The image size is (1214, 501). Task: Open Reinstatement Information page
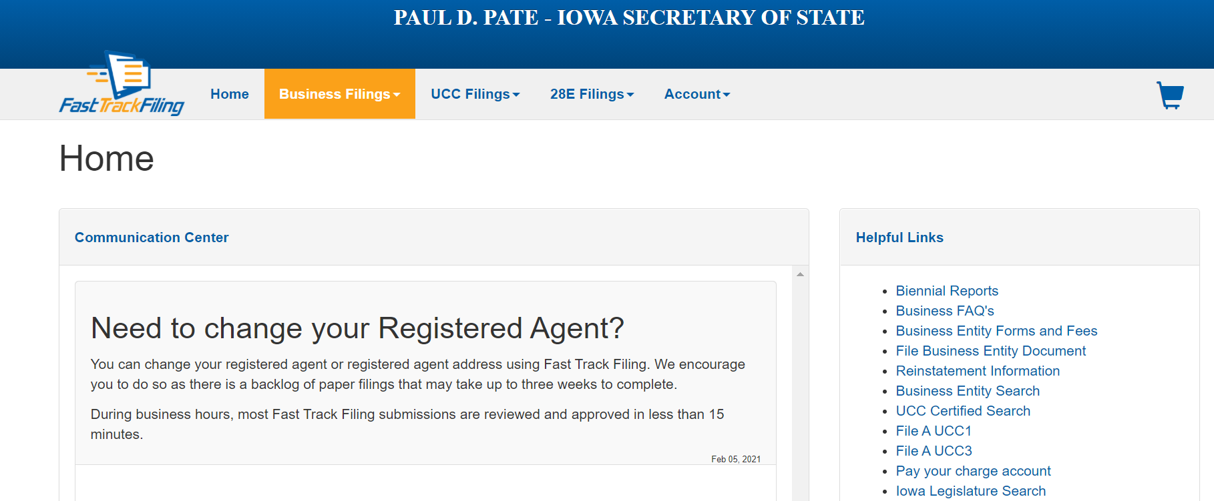(x=978, y=371)
